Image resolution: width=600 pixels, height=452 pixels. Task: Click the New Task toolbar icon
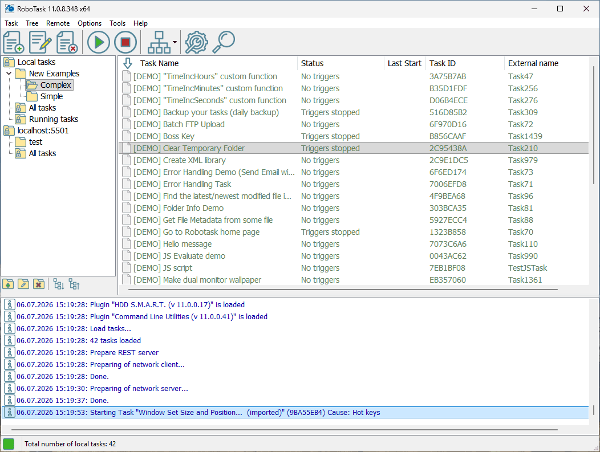14,42
